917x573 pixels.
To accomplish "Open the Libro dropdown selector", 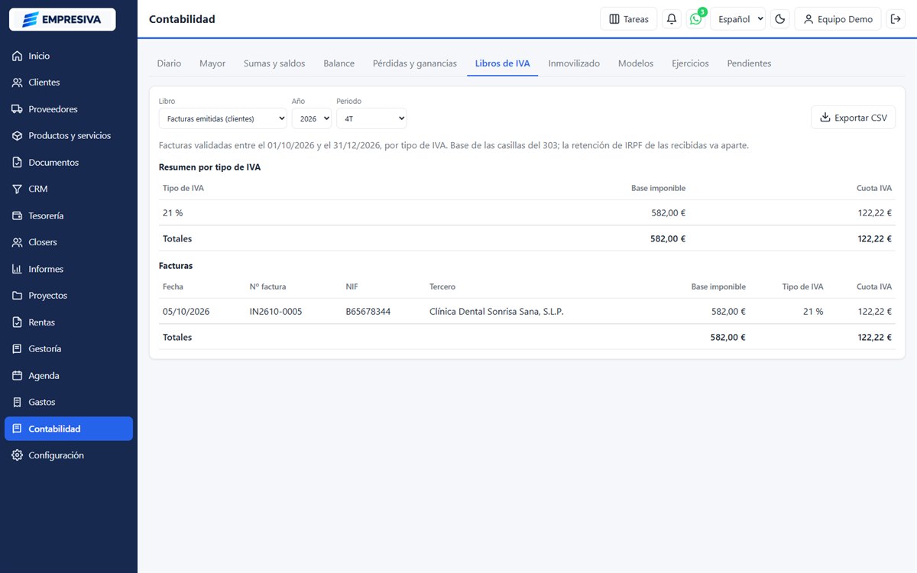I will [x=223, y=118].
